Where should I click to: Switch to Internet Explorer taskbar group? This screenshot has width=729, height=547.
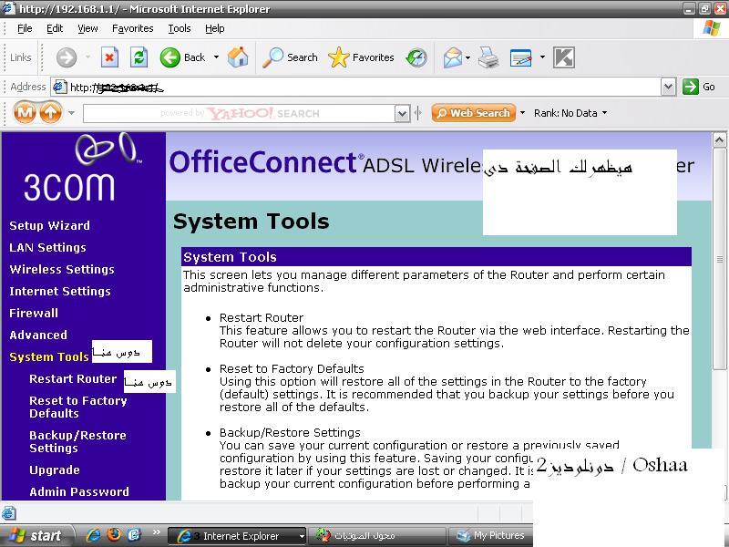pyautogui.click(x=237, y=536)
